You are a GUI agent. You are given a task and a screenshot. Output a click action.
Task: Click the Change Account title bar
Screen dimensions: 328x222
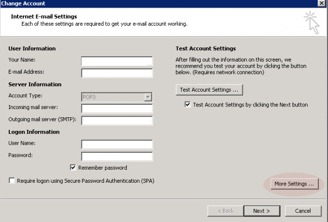point(159,3)
